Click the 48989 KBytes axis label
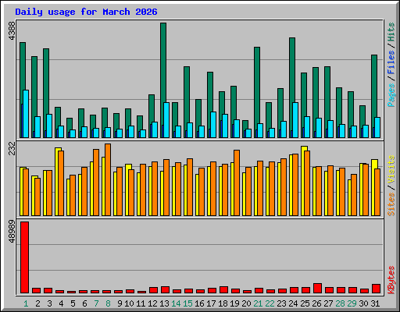The image size is (400, 312). click(x=12, y=231)
